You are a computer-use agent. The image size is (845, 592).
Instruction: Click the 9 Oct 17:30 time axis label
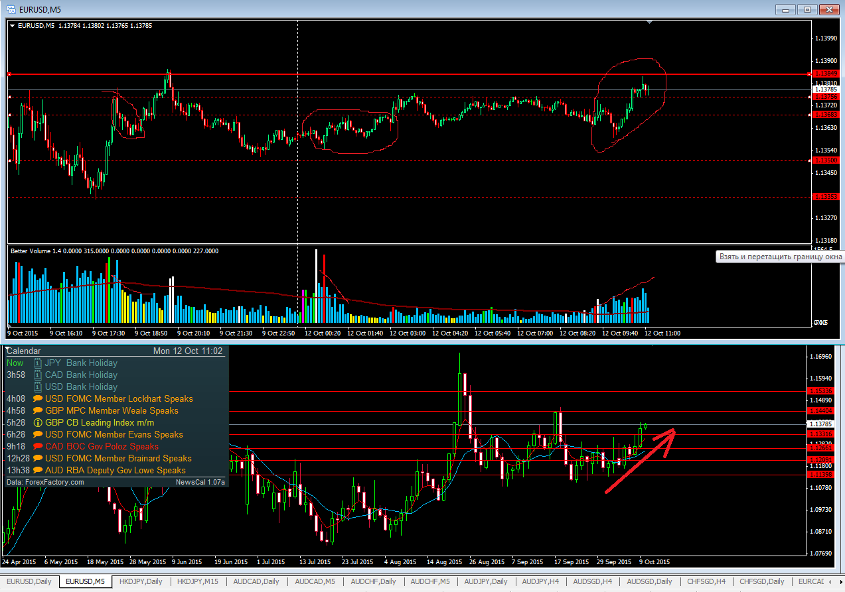110,333
